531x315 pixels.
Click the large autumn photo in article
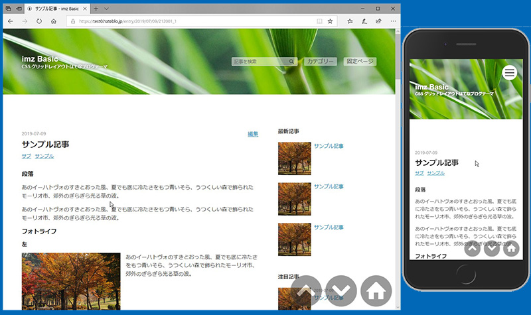point(71,281)
